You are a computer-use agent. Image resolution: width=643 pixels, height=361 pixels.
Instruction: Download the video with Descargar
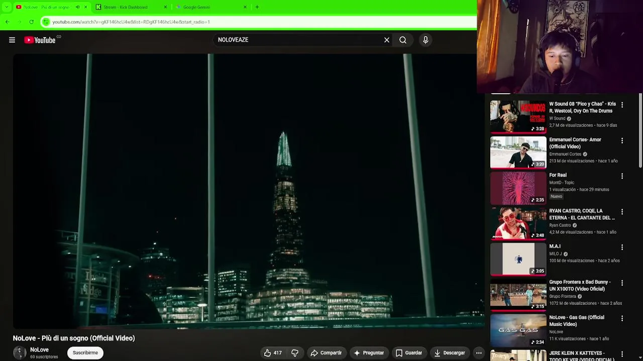coord(450,353)
